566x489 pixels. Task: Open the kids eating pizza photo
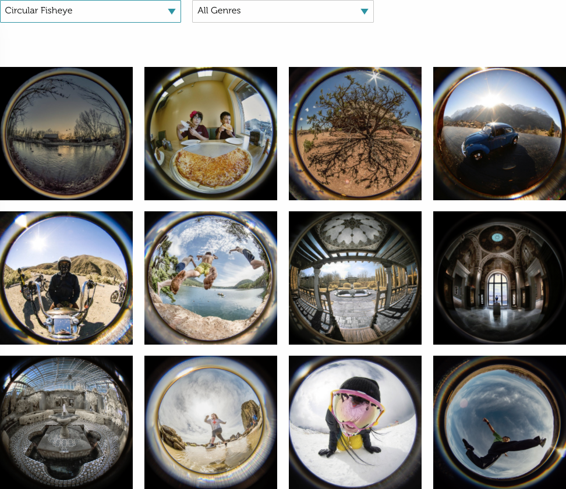(211, 133)
